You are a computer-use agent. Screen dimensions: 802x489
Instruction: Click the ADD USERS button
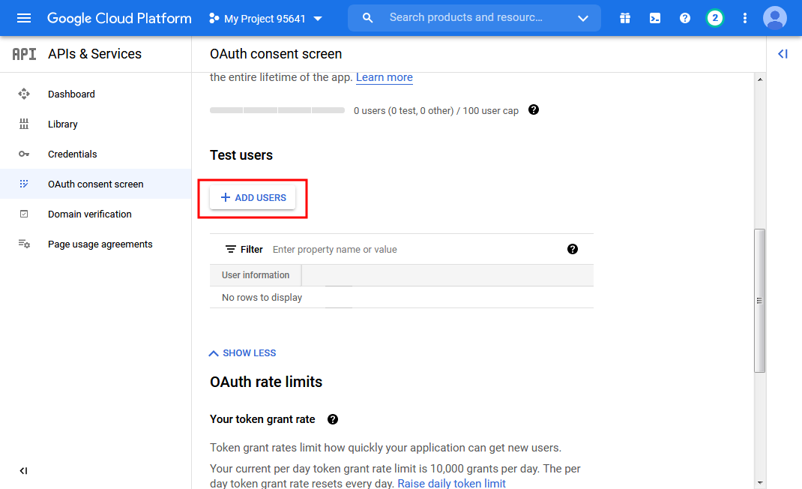click(253, 198)
